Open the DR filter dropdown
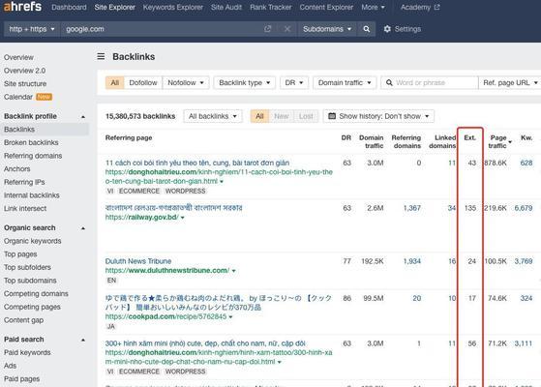Screen dimensions: 541x387 point(294,83)
